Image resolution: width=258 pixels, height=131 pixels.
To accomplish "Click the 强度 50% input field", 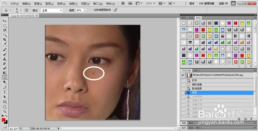I will [x=80, y=10].
